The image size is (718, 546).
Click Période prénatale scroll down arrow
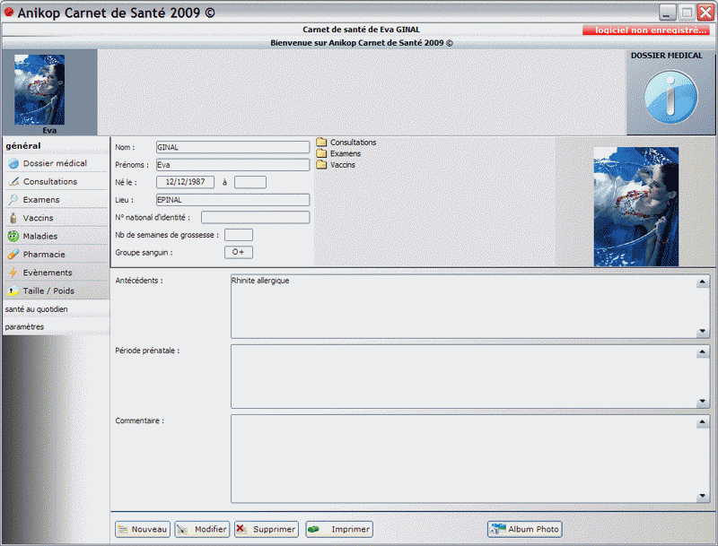pyautogui.click(x=703, y=402)
